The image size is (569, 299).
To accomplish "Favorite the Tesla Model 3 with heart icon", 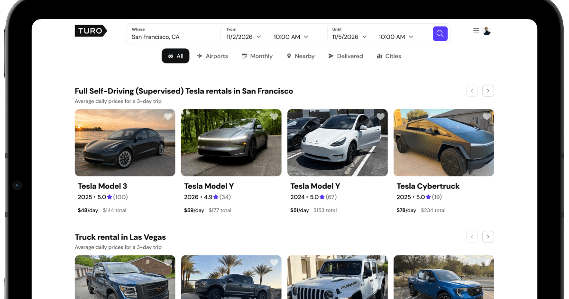I will point(168,117).
